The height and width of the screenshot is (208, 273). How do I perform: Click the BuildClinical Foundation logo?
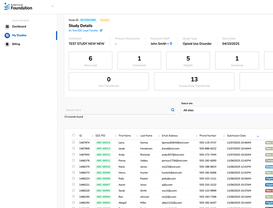pos(18,6)
